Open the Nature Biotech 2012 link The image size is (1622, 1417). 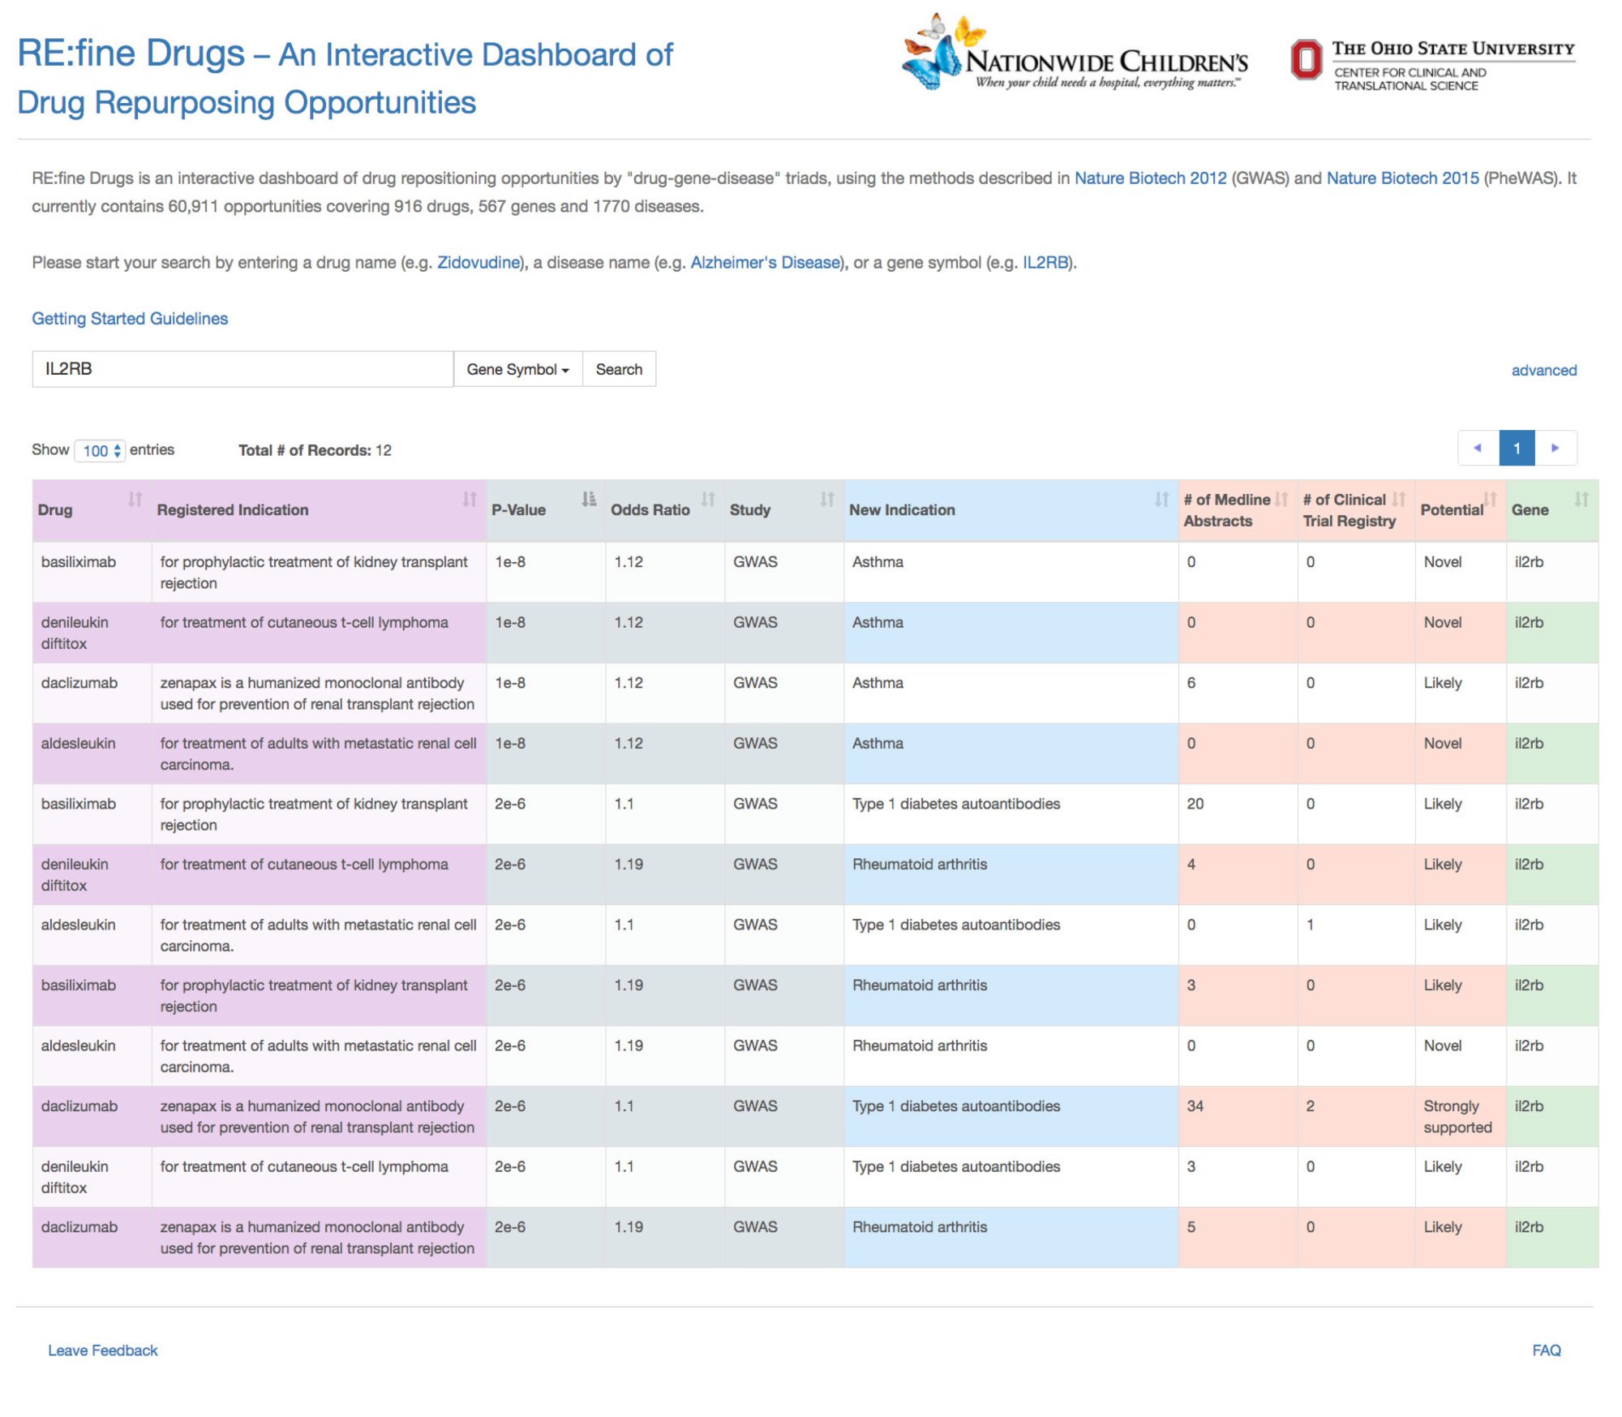point(1150,178)
